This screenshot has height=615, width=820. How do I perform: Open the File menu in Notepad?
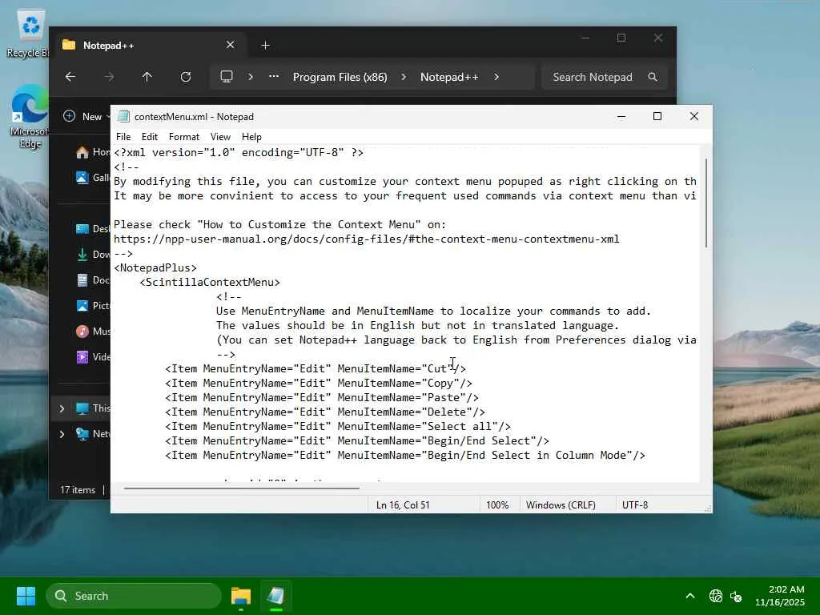[123, 137]
